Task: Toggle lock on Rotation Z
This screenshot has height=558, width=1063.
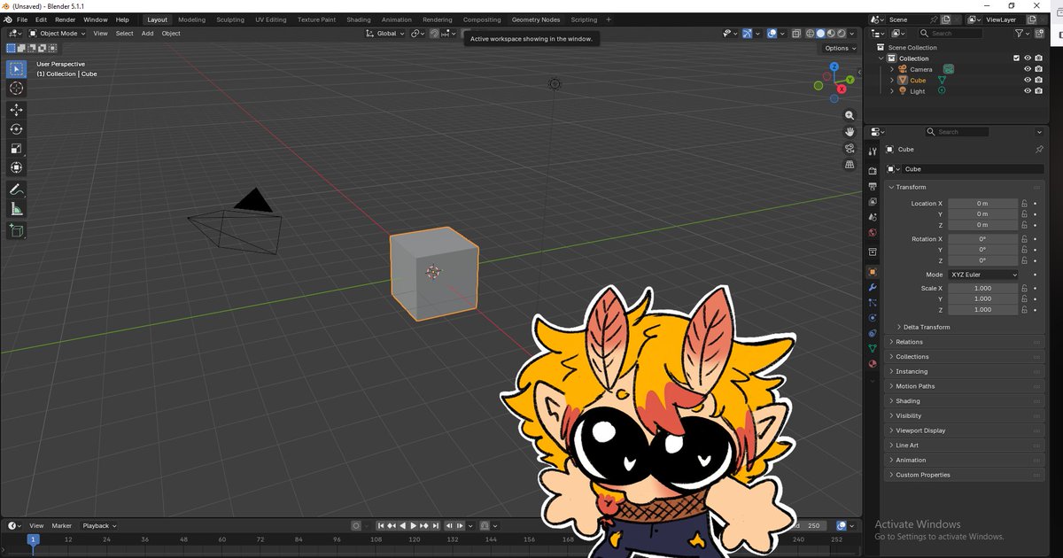Action: (x=1024, y=260)
